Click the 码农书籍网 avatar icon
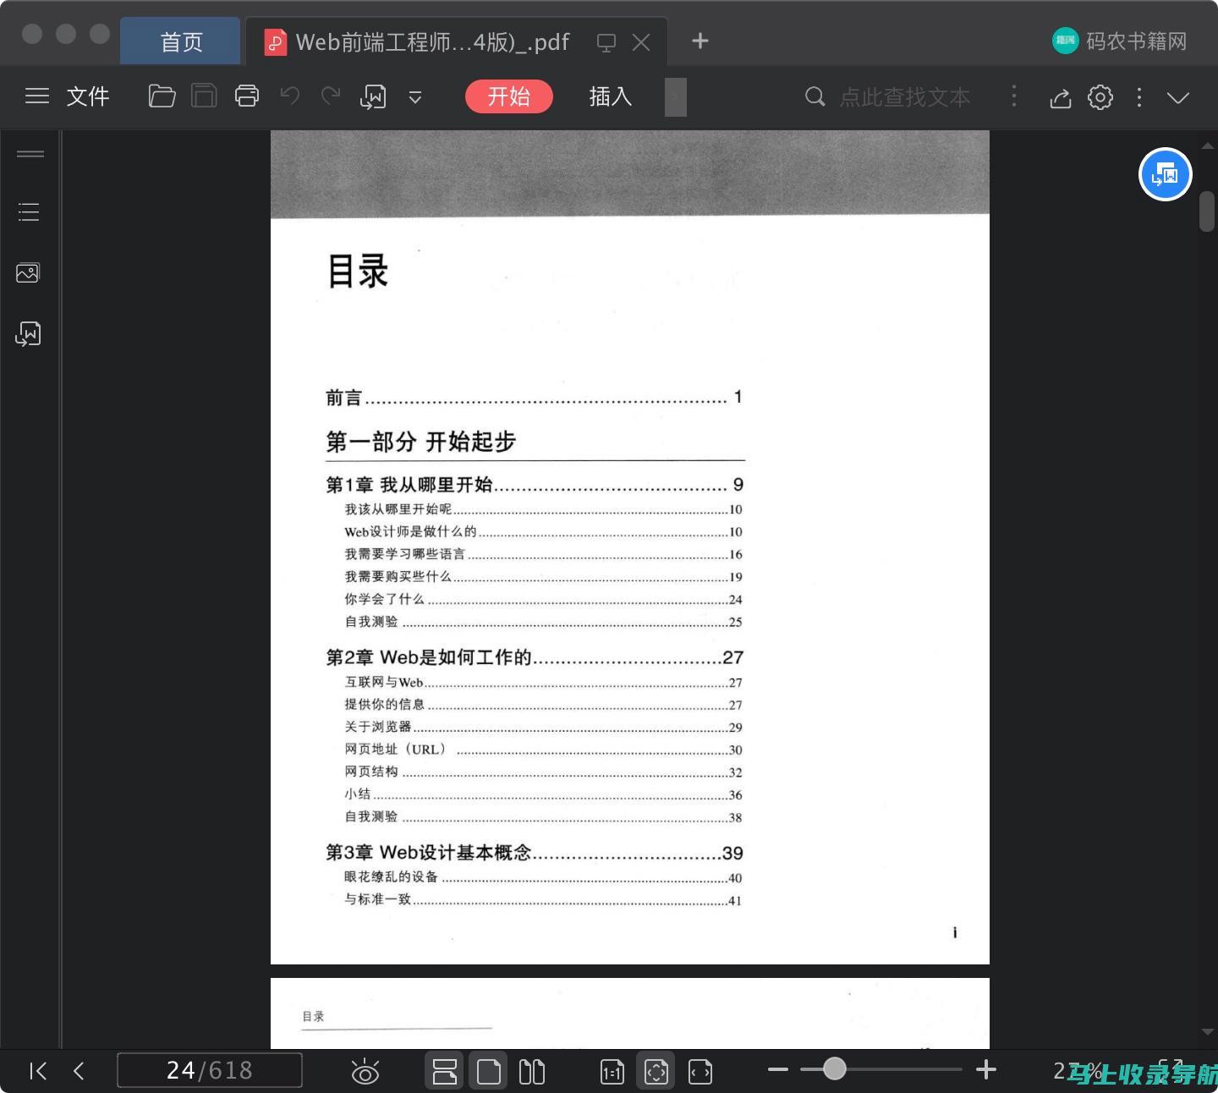1218x1093 pixels. point(1065,41)
